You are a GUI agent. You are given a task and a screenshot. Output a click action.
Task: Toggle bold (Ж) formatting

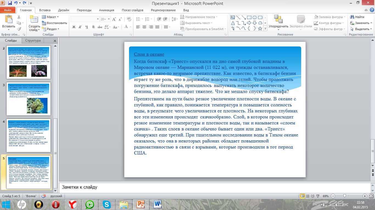[74, 27]
